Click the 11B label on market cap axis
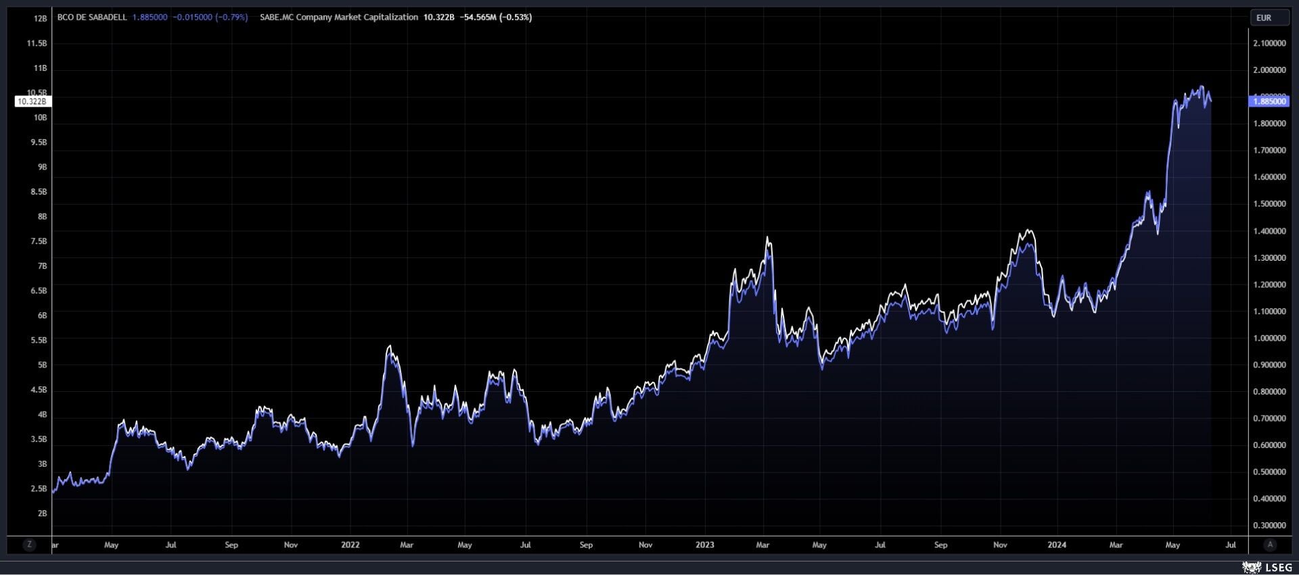1299x575 pixels. [x=41, y=68]
